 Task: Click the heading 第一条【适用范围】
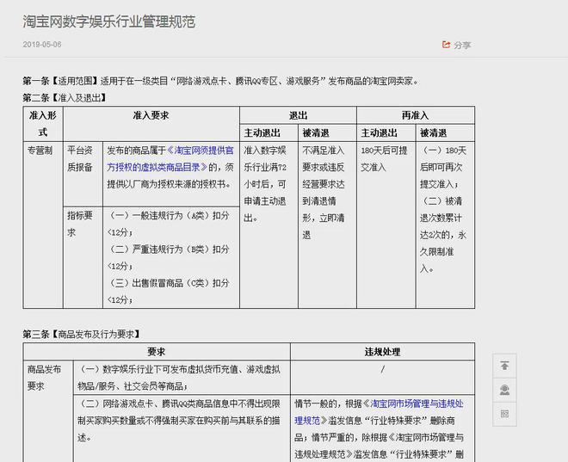[60, 81]
